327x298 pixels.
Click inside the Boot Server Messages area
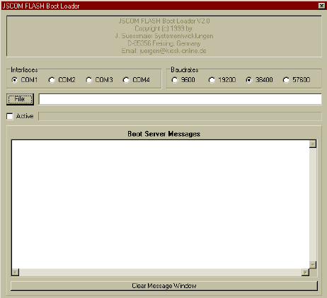[161, 205]
